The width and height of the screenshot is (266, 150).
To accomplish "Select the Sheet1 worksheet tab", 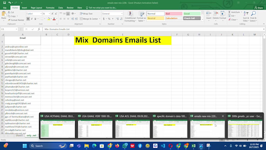I will pos(19,136).
